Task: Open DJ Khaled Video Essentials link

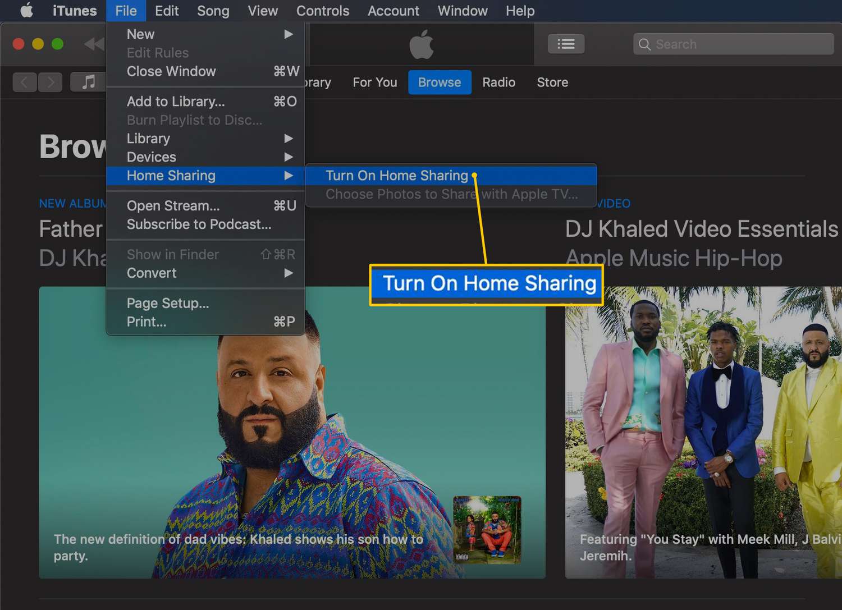Action: (x=701, y=229)
